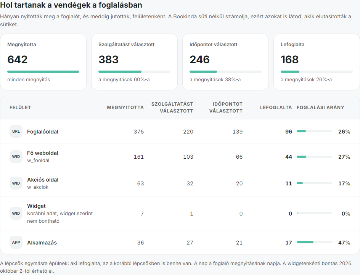Click the Widget row booking rate bar
The width and height of the screenshot is (360, 275).
[314, 213]
